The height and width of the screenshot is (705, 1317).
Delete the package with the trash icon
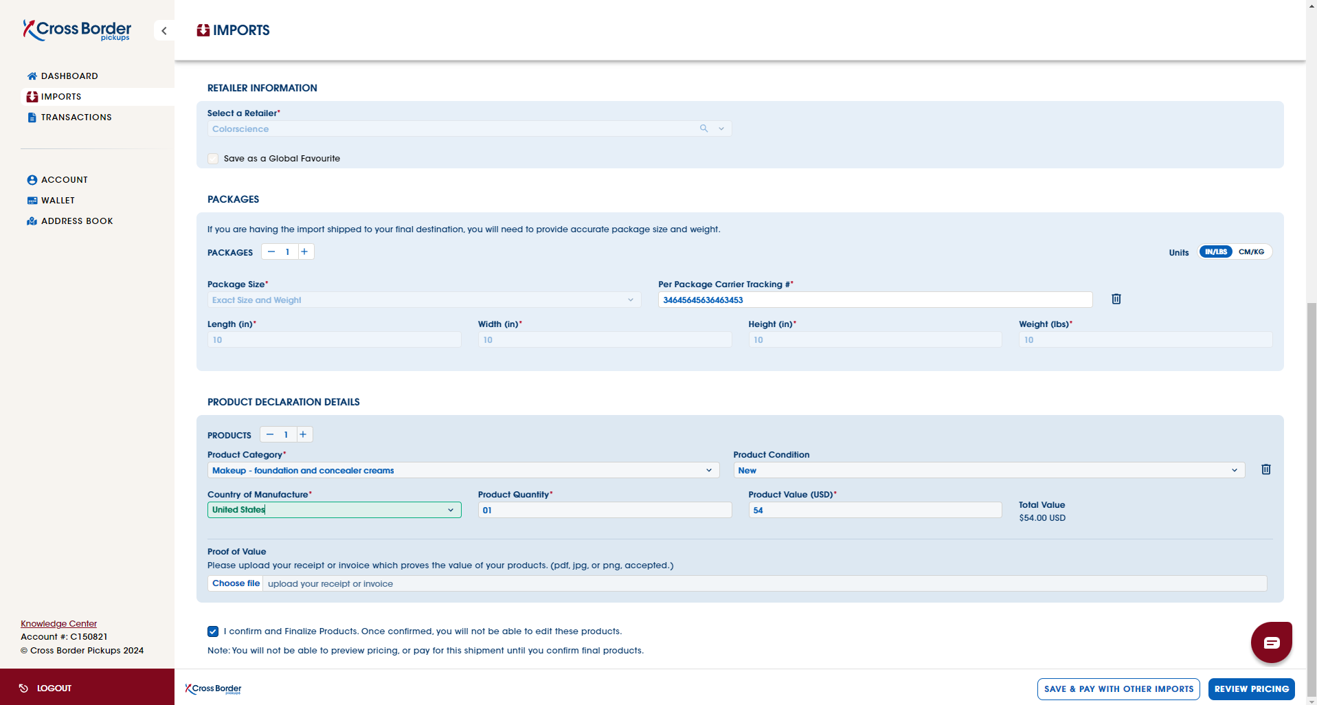pyautogui.click(x=1116, y=299)
